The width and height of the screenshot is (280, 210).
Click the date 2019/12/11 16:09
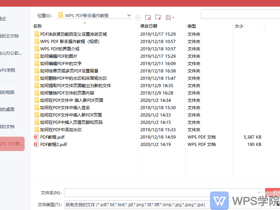click(158, 64)
